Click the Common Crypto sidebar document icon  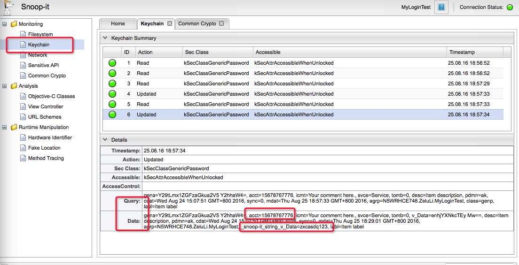tap(23, 76)
